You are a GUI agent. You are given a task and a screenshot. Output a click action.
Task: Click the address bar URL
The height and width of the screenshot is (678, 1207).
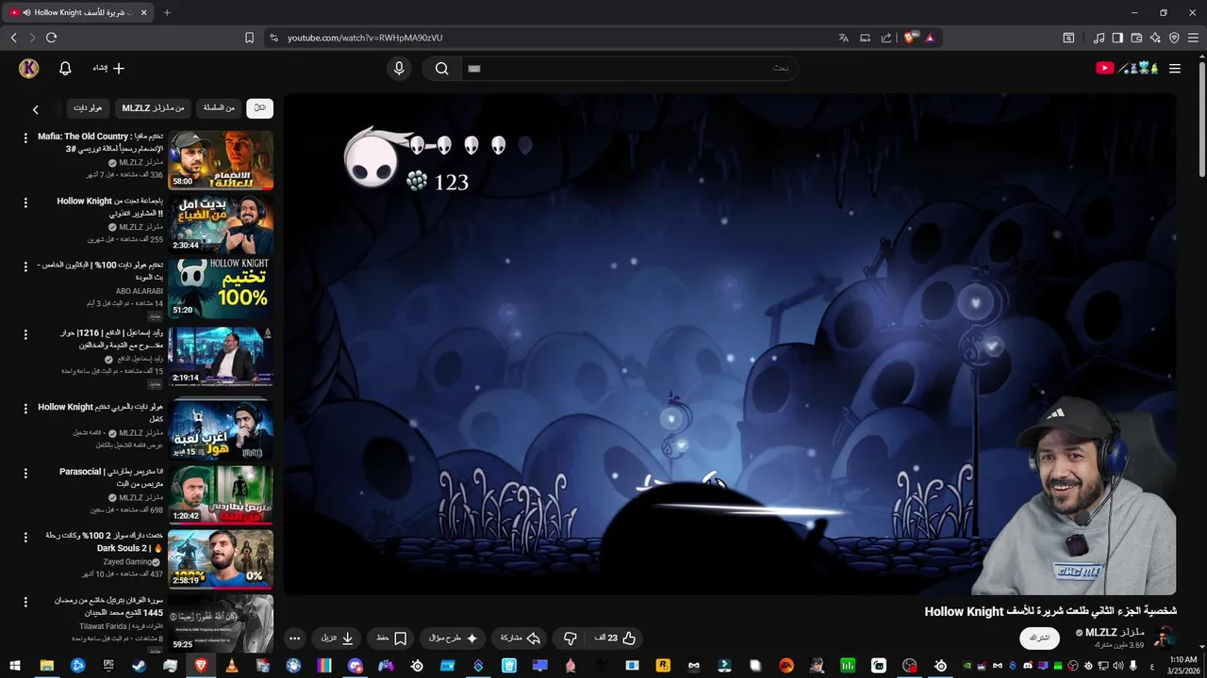coord(365,38)
